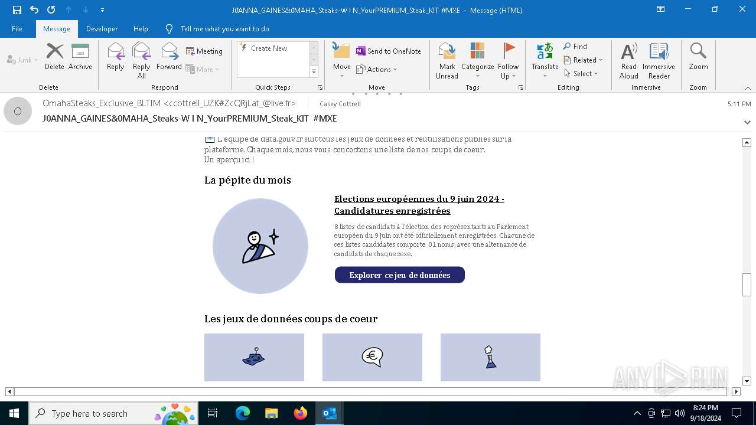
Task: Open the flask dataset thumbnail
Action: point(490,357)
